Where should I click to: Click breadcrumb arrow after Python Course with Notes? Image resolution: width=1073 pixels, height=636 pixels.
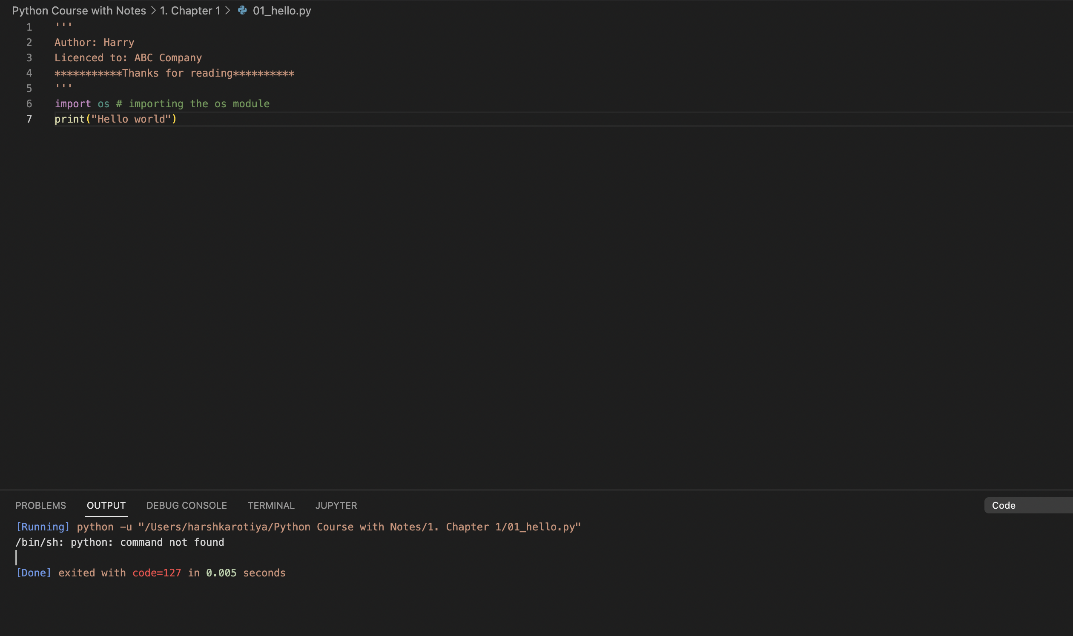pos(152,10)
